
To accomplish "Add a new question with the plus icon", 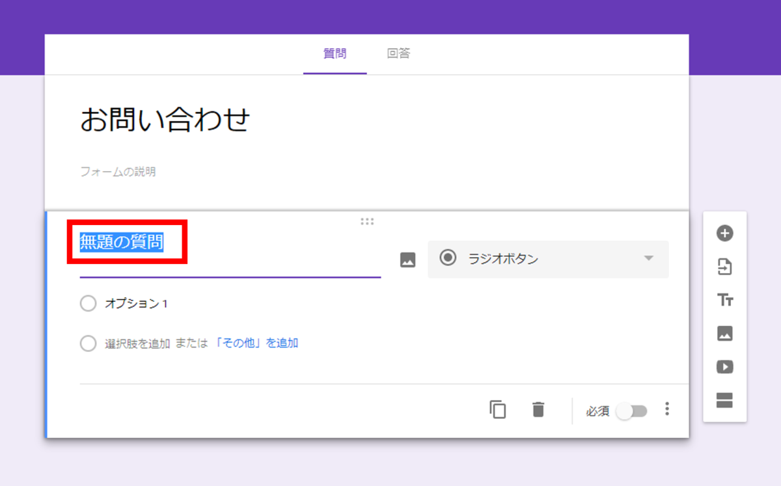I will 724,233.
